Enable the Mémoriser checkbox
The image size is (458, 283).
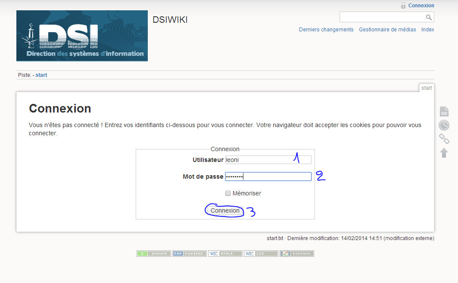pyautogui.click(x=228, y=193)
